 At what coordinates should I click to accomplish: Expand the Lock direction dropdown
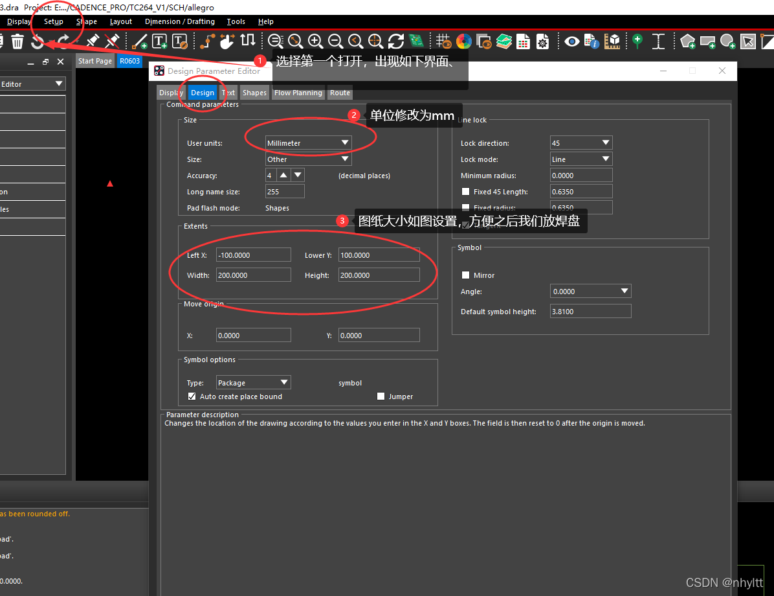coord(580,143)
